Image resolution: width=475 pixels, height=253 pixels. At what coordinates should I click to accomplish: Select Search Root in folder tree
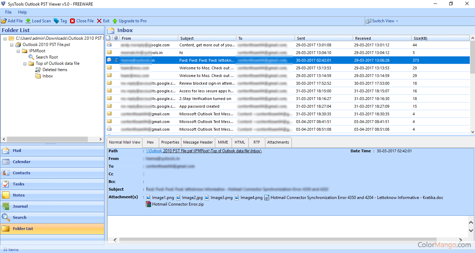47,57
